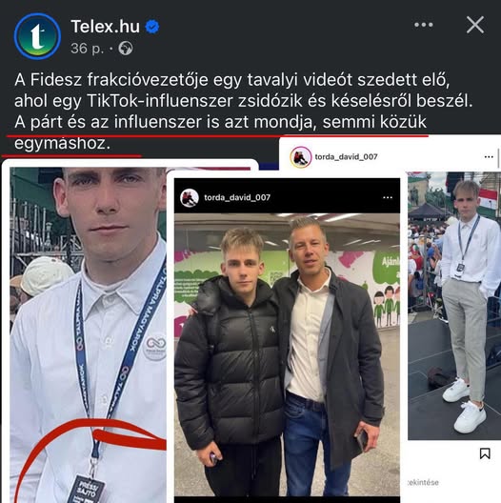Click the 36 p. timestamp
Screen dimensions: 501x503
click(x=88, y=49)
